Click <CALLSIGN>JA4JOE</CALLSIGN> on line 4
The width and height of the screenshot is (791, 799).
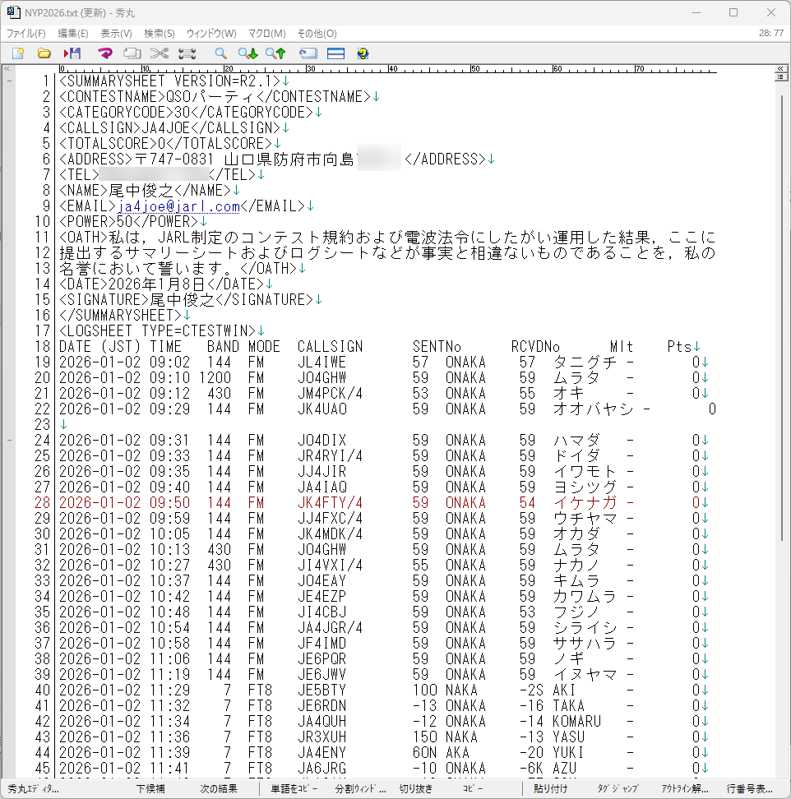(x=169, y=128)
